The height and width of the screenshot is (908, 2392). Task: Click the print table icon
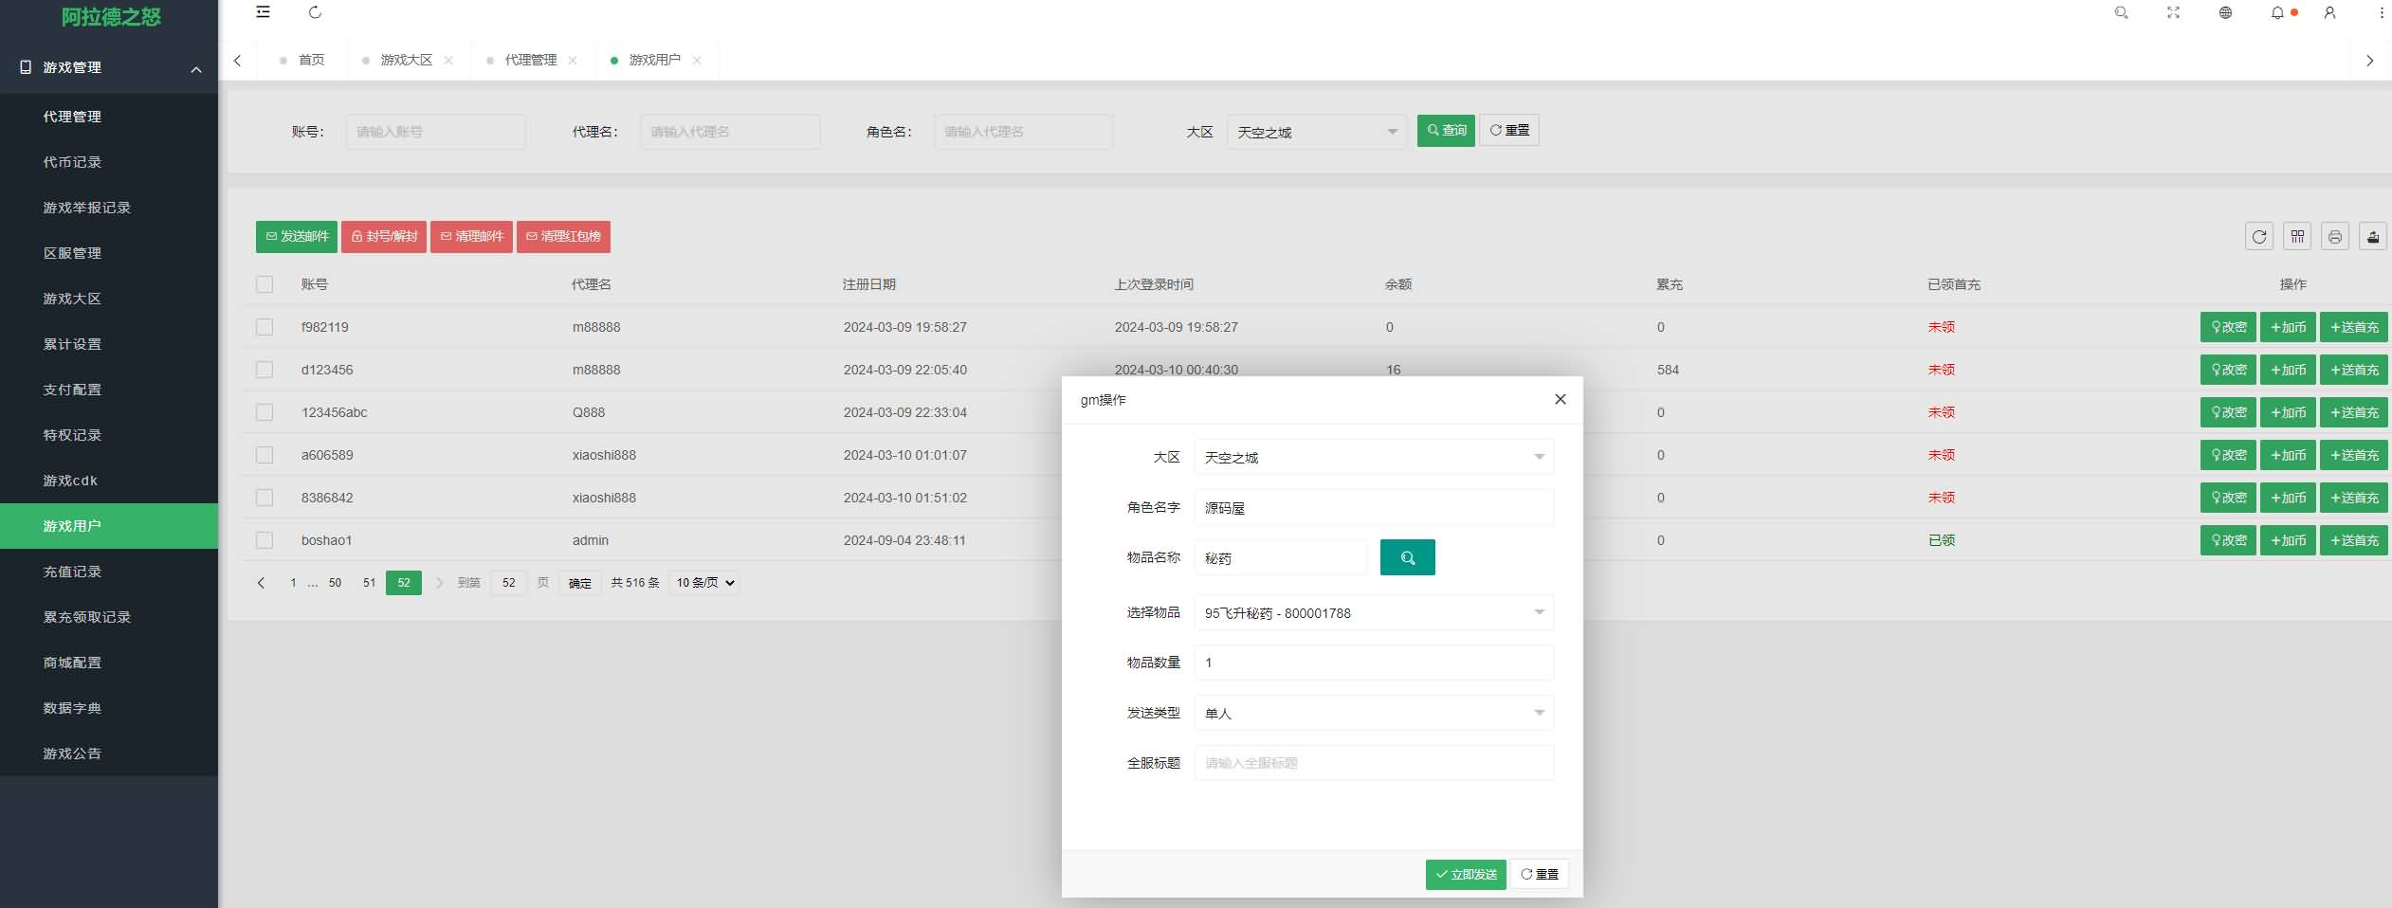pyautogui.click(x=2334, y=237)
